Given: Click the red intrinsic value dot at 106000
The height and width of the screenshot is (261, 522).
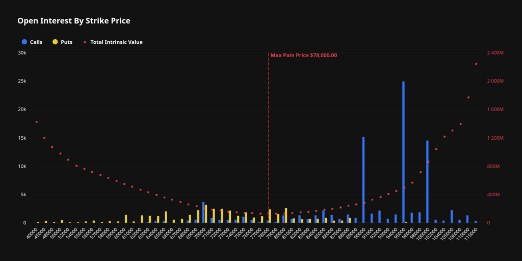Looking at the screenshot, I should click(x=460, y=124).
